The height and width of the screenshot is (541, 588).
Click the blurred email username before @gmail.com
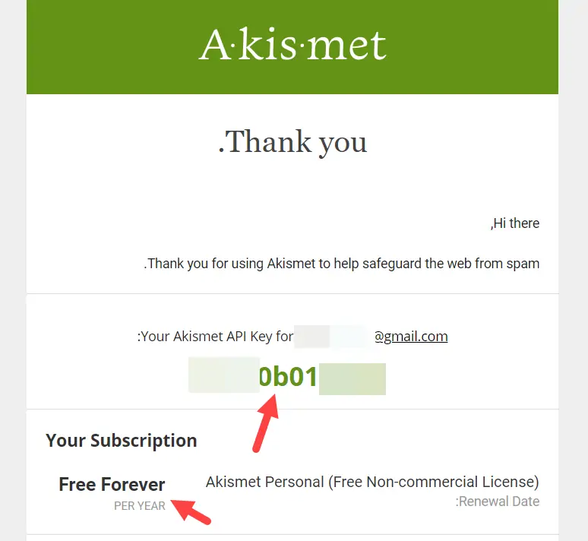pyautogui.click(x=331, y=336)
